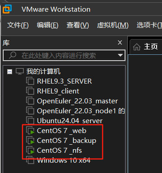Open the 编辑(E) menu

click(x=48, y=25)
